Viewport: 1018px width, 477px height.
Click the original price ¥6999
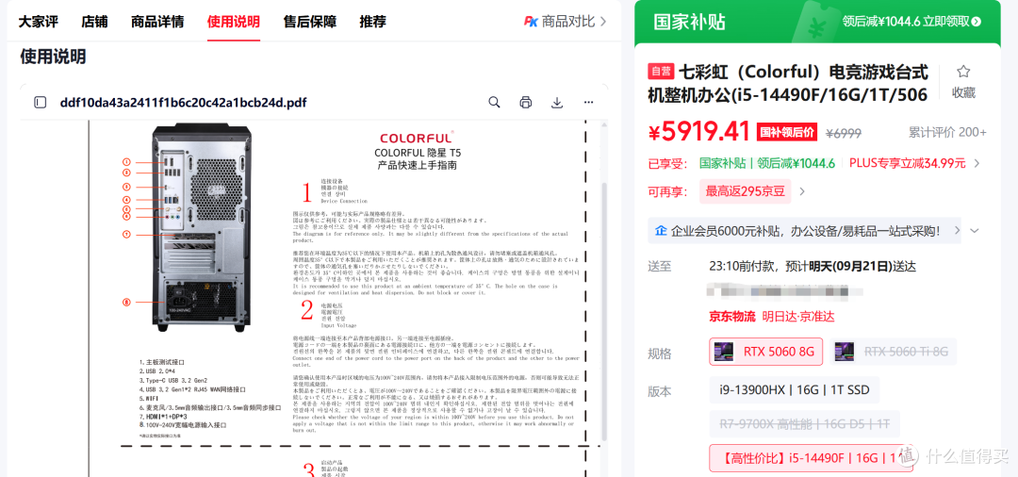point(844,133)
